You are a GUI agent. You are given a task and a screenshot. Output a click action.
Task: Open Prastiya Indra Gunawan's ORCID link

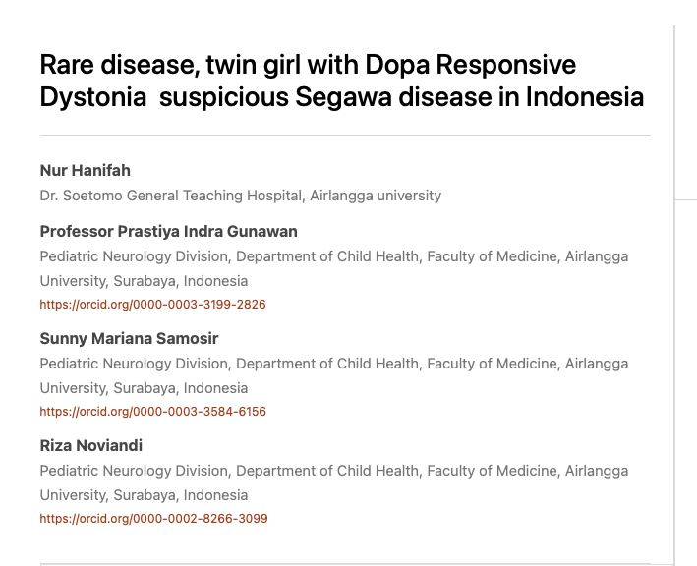pos(152,305)
